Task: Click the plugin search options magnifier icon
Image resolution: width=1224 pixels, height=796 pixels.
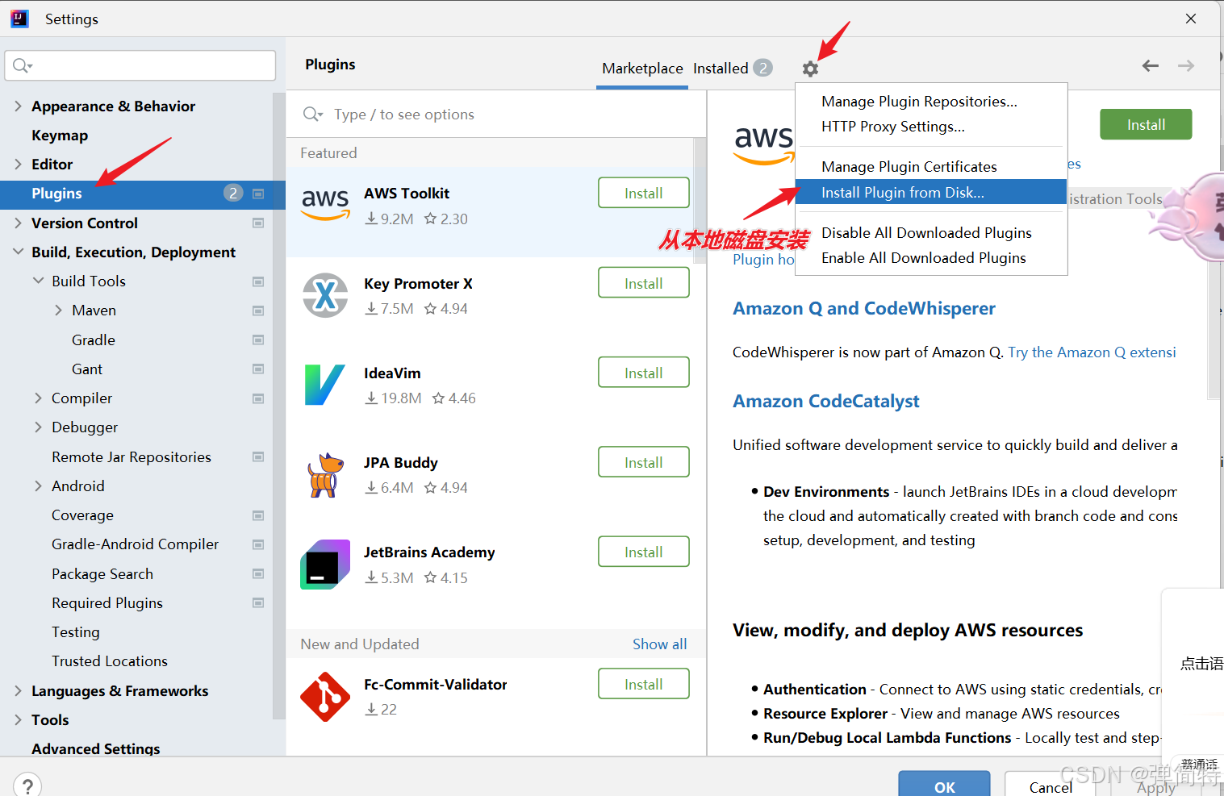Action: (x=312, y=115)
